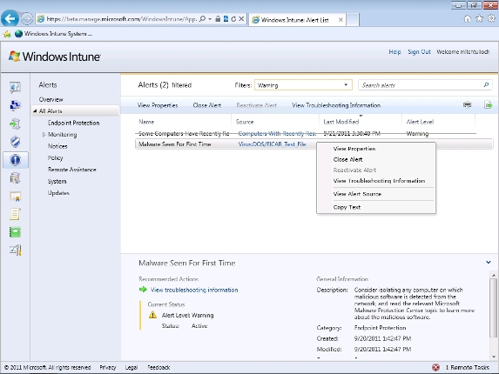Choose View Alert Source in context menu

tap(357, 194)
